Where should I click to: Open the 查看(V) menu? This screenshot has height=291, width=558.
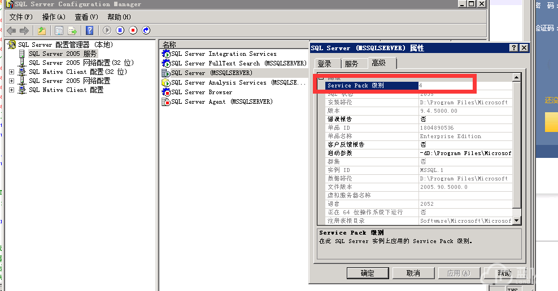pyautogui.click(x=86, y=17)
